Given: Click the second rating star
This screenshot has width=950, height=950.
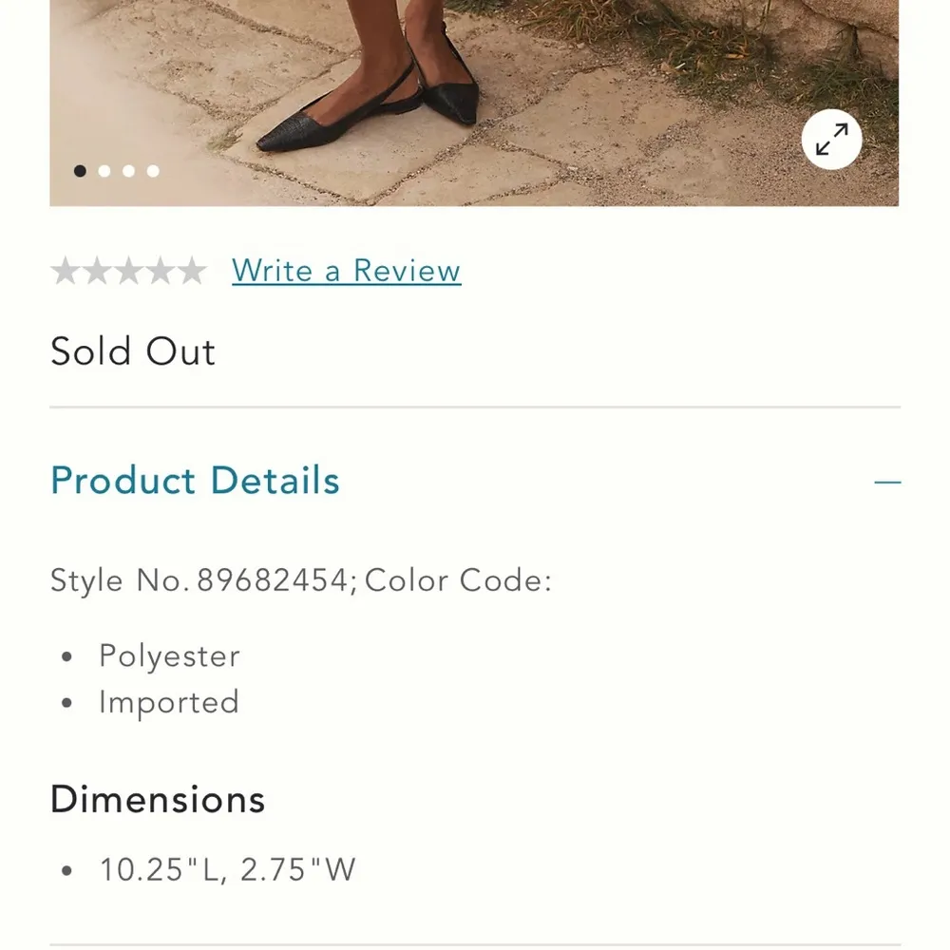Looking at the screenshot, I should [97, 271].
